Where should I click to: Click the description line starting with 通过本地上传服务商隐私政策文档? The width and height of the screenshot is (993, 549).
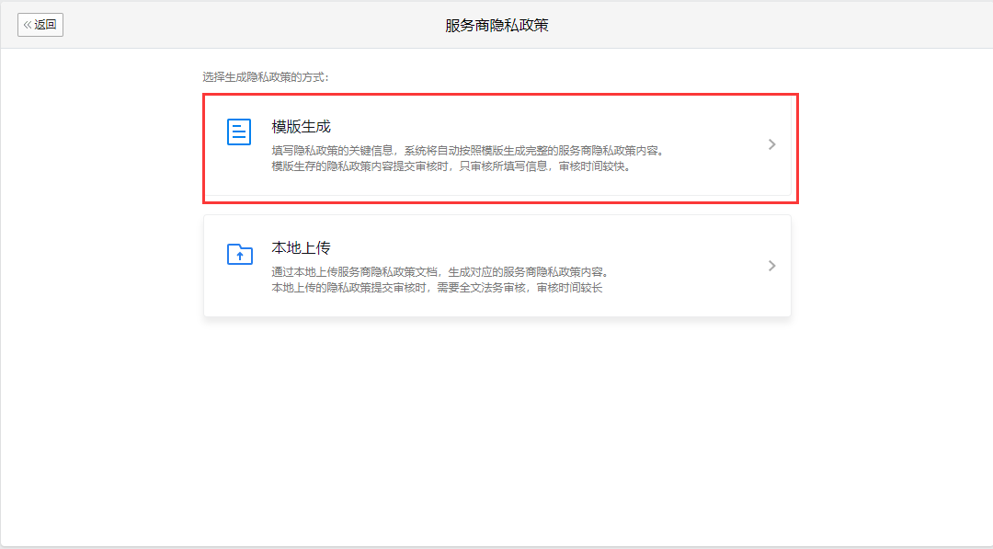coord(440,272)
